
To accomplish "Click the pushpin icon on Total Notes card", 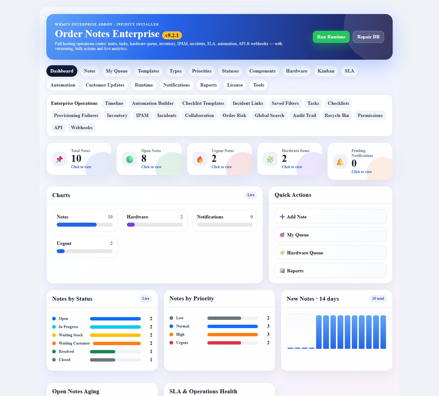I will 59,159.
